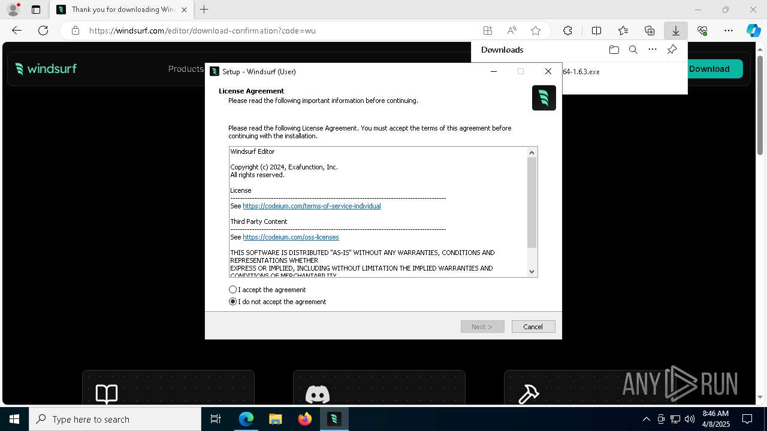Click the hammer card icon
Image resolution: width=767 pixels, height=431 pixels.
529,394
